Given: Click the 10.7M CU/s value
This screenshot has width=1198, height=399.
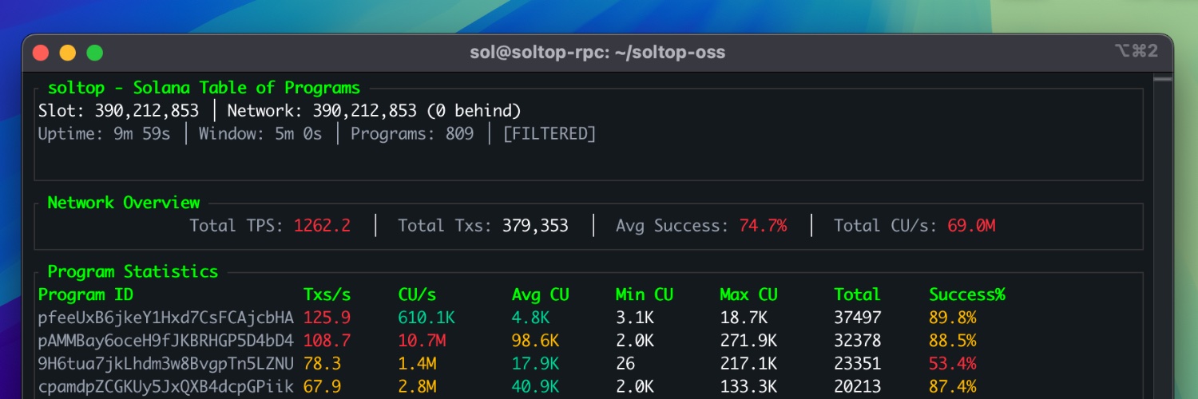Looking at the screenshot, I should (422, 341).
